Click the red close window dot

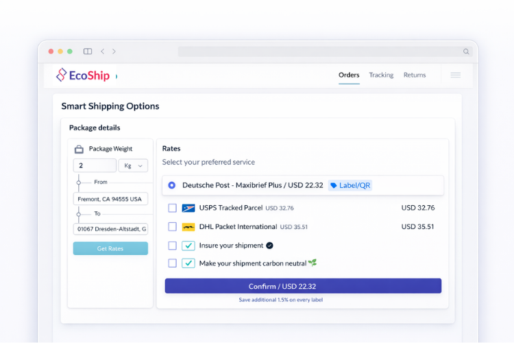pyautogui.click(x=51, y=51)
